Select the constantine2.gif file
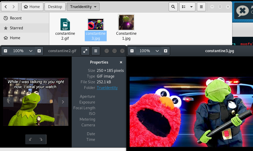This screenshot has width=253, height=151. click(65, 29)
